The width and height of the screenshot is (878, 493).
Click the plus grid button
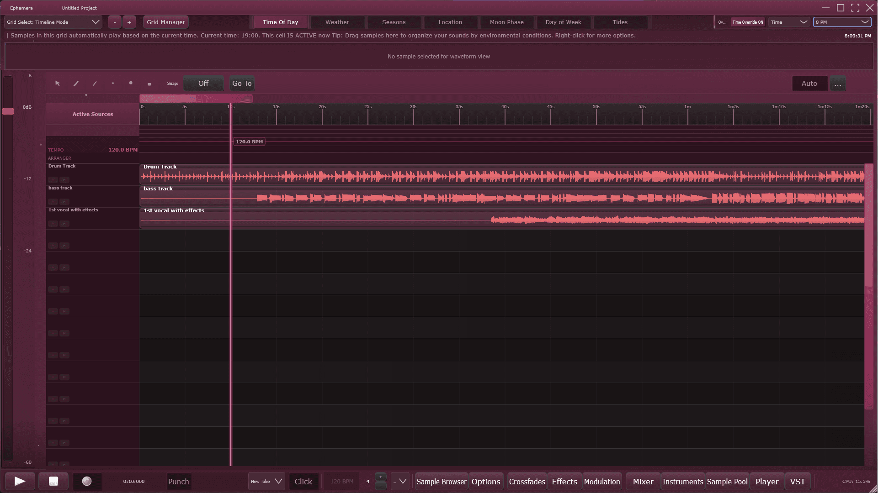[x=129, y=22]
